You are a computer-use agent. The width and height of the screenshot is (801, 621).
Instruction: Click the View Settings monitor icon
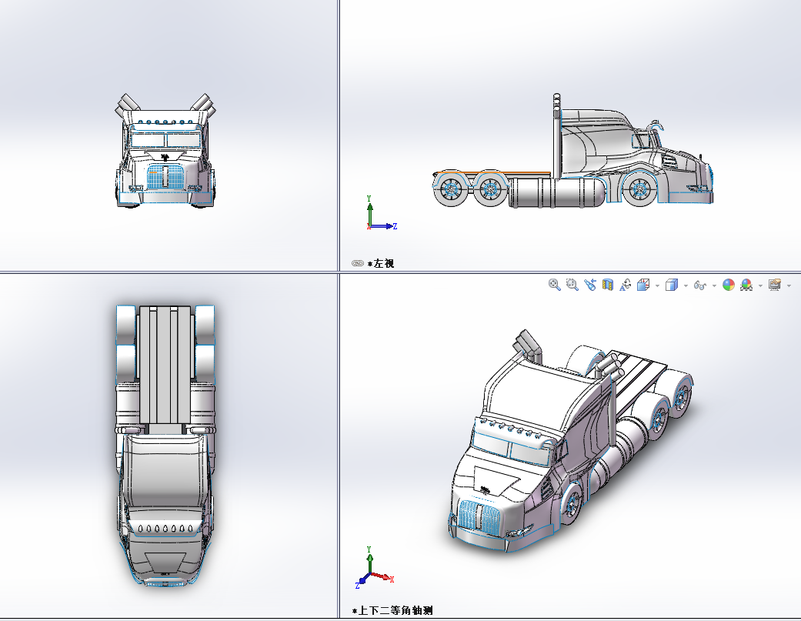[x=775, y=285]
